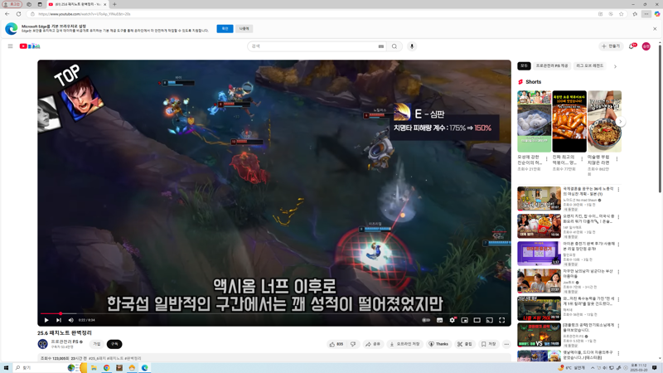Select the '모두' filter chip
This screenshot has height=373, width=663.
tap(524, 66)
